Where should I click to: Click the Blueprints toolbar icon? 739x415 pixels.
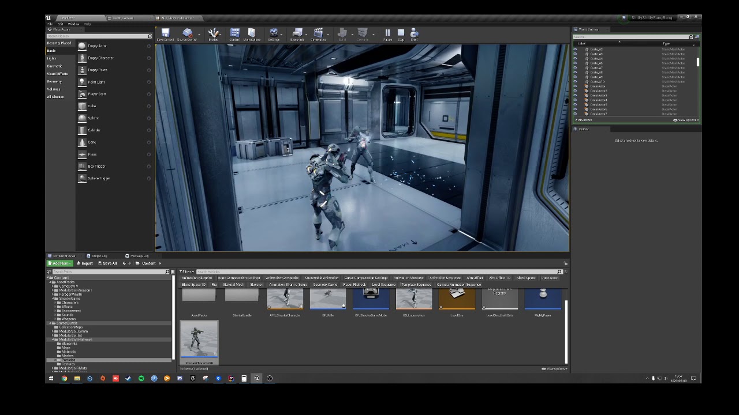coord(297,34)
